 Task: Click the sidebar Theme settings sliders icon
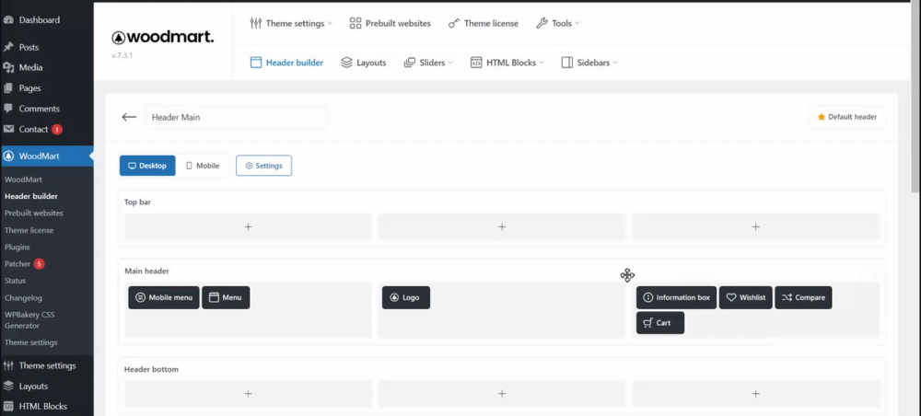(8, 365)
